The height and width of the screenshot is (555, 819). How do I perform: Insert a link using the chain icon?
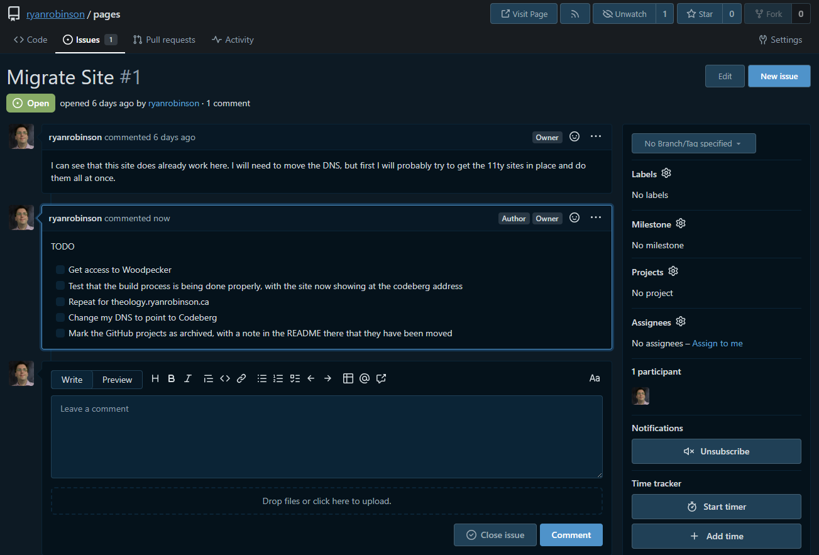[241, 378]
